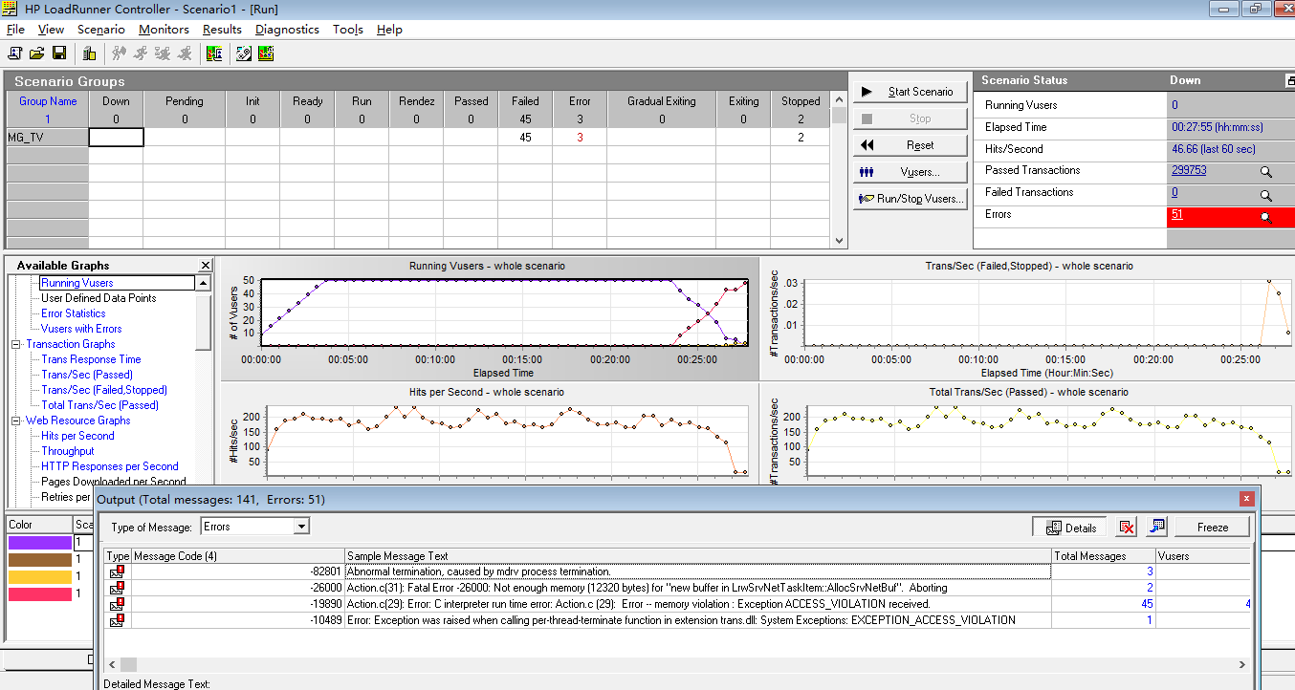Click the Save Scenario floppy icon
Screen dimensions: 1295x690
coord(59,54)
